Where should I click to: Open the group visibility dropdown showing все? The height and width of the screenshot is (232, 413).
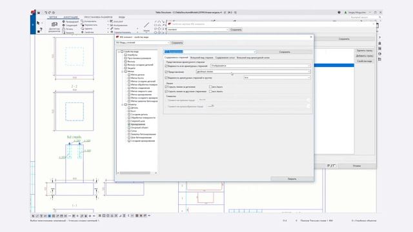277,77
